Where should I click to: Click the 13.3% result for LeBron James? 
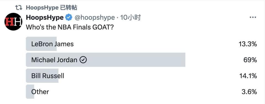(248, 44)
